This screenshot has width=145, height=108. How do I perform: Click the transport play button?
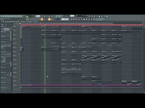(x=30, y=16)
